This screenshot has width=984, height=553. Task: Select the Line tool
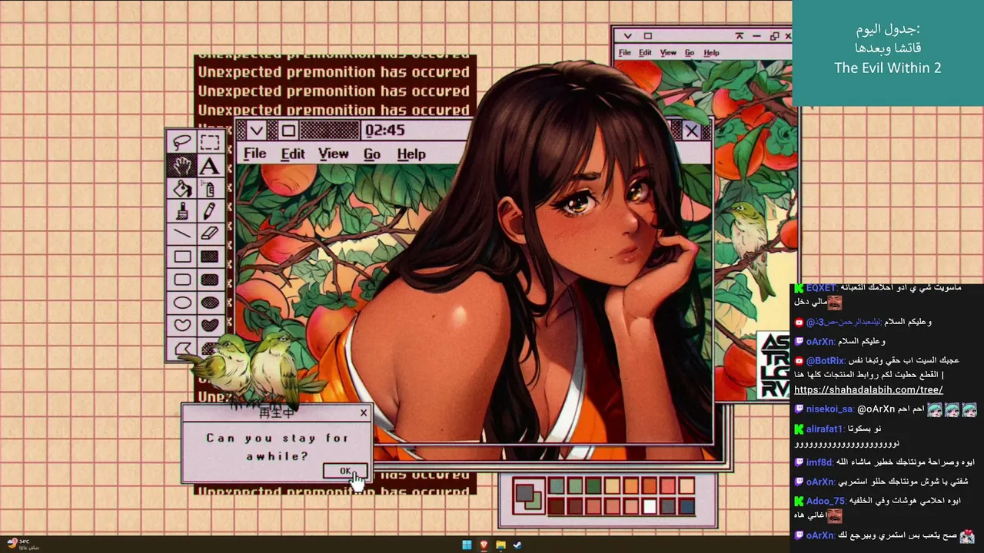click(x=182, y=233)
